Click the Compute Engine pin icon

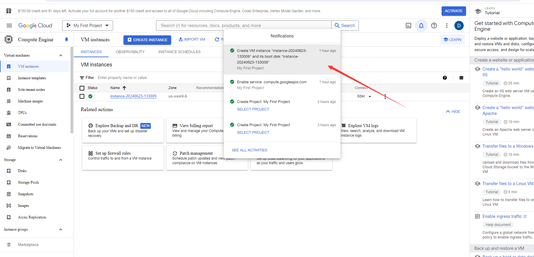point(67,39)
